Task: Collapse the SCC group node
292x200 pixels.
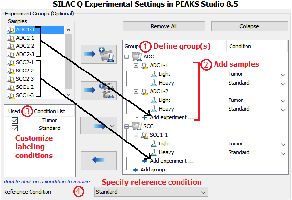Action: coord(127,126)
